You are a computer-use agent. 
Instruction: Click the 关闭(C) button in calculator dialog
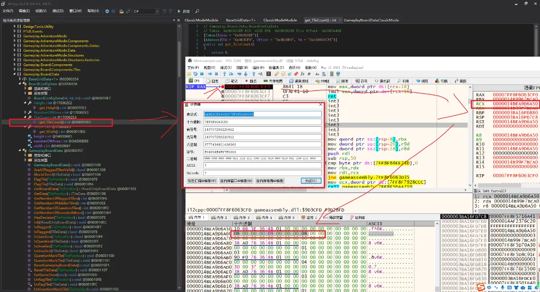311,181
